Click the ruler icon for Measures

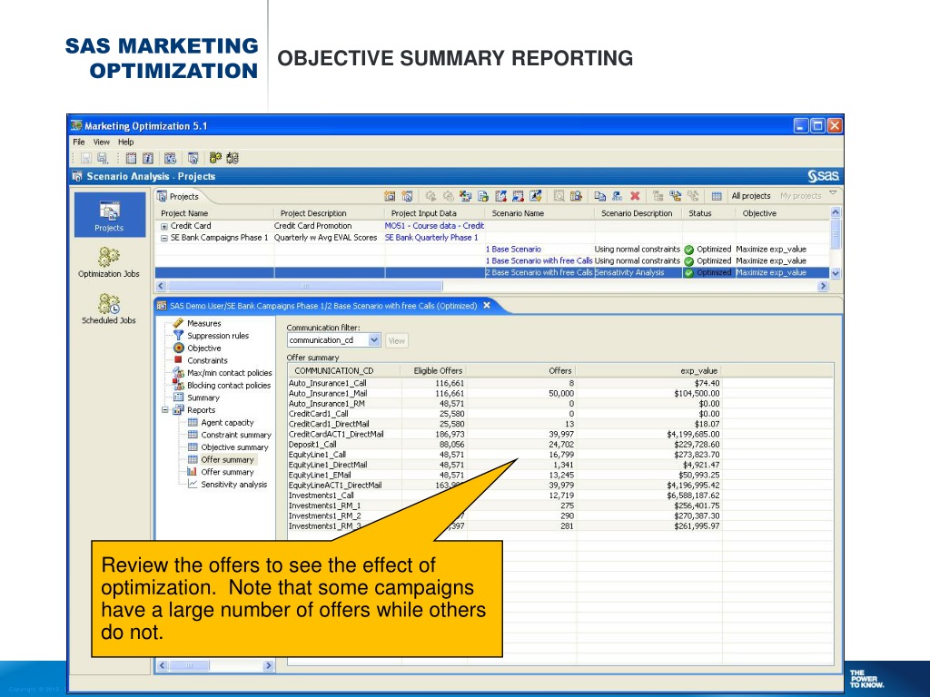178,323
